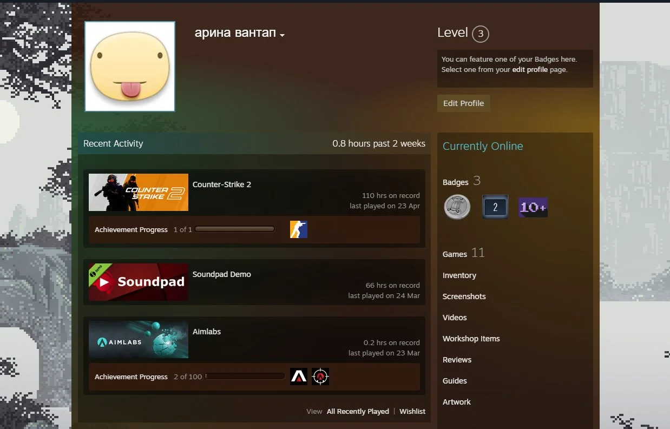This screenshot has height=429, width=670.
Task: Open the Wishlist link
Action: 412,412
